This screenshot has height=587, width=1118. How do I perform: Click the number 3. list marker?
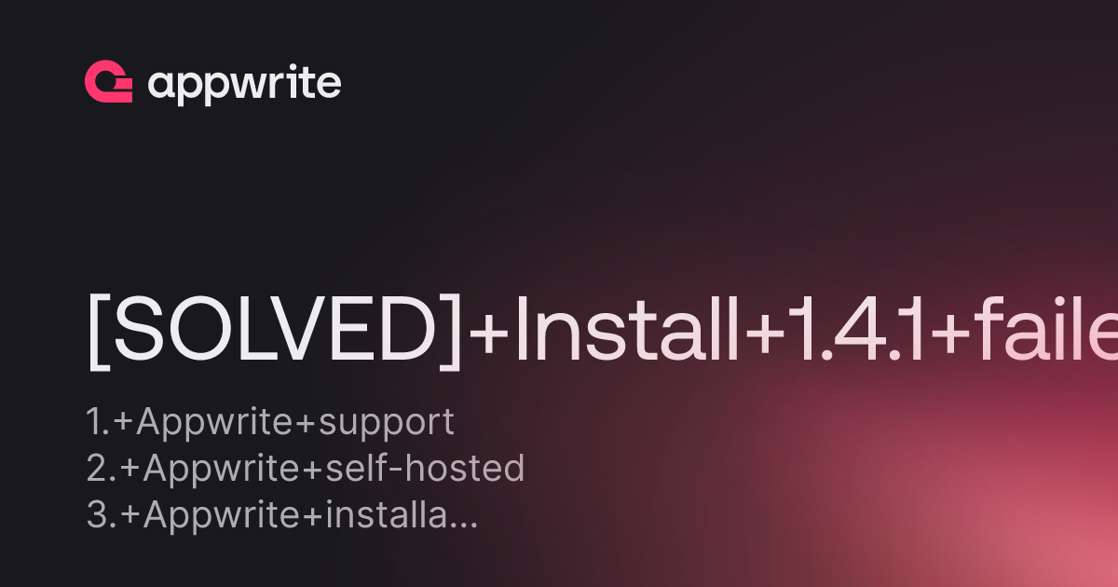100,515
